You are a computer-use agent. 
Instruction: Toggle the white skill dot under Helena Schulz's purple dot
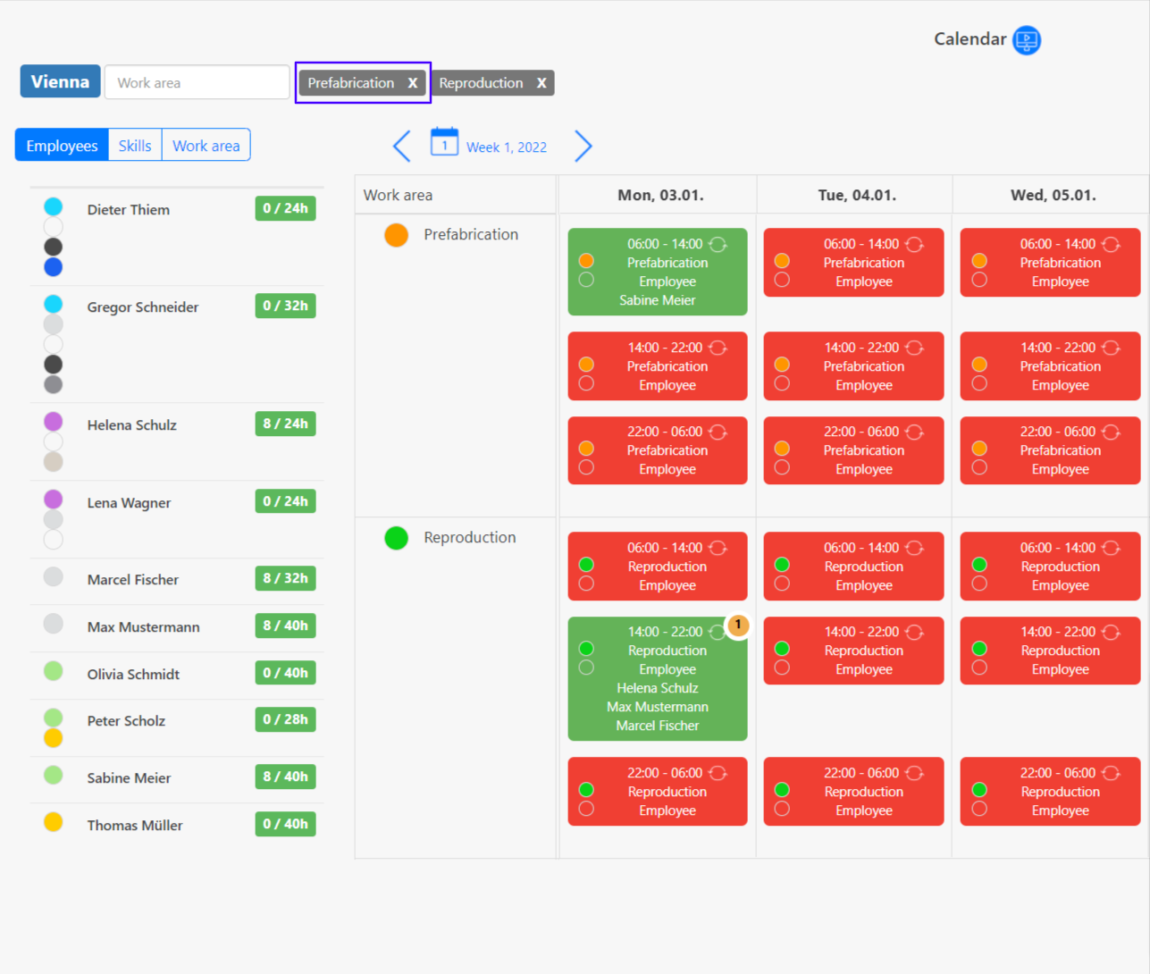[x=54, y=441]
